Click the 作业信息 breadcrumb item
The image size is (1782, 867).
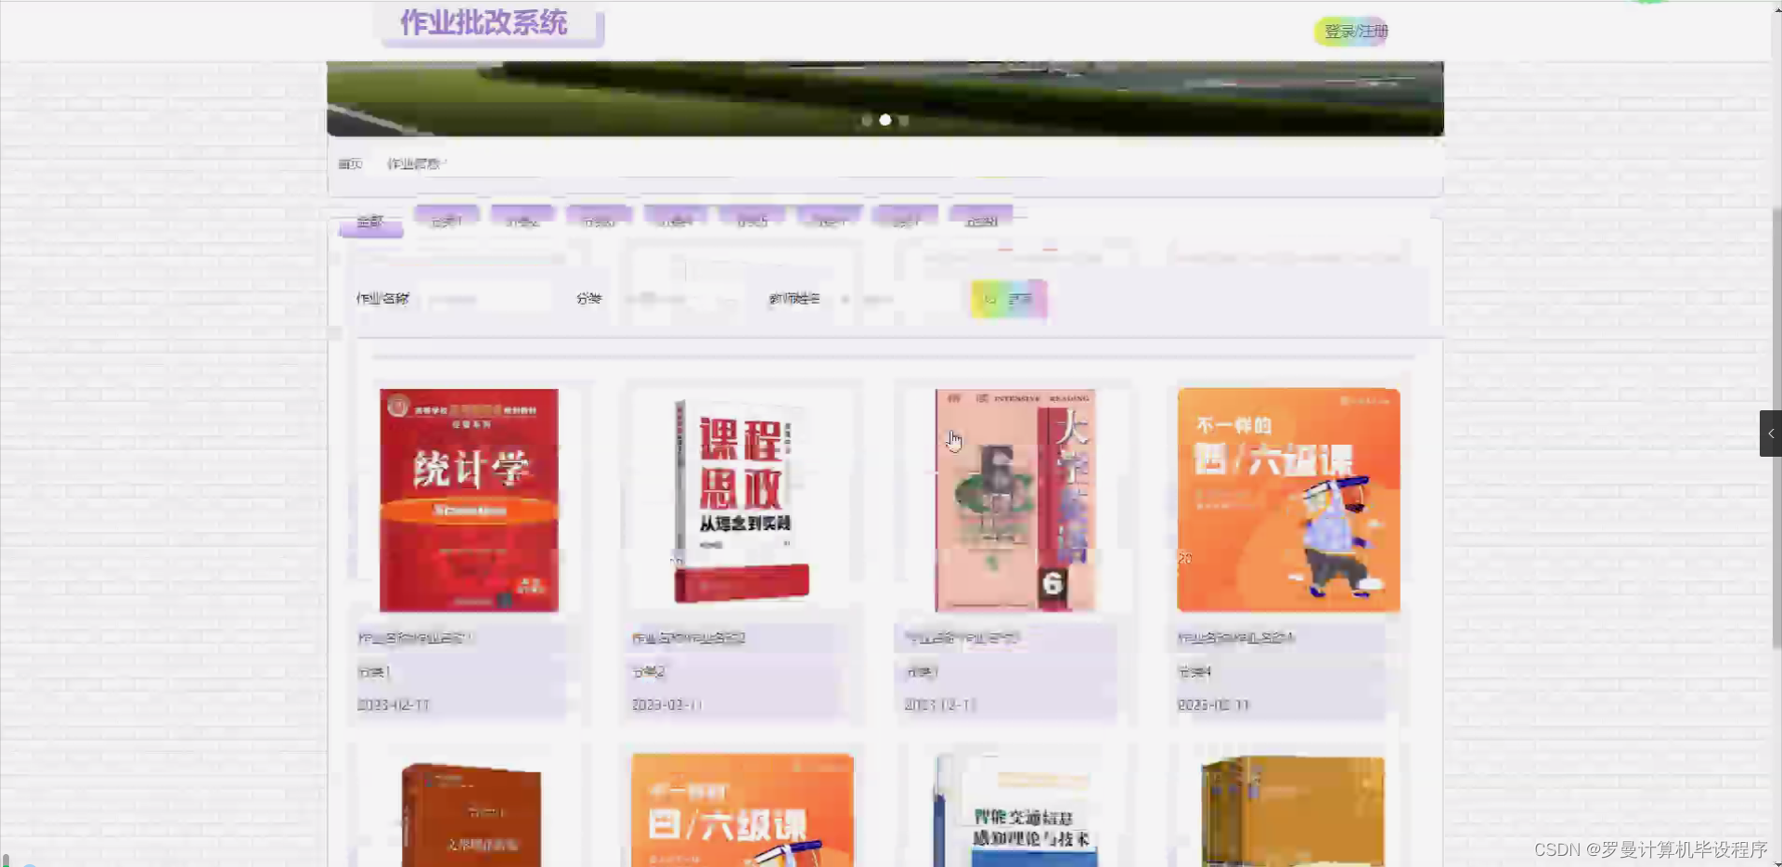(x=415, y=163)
